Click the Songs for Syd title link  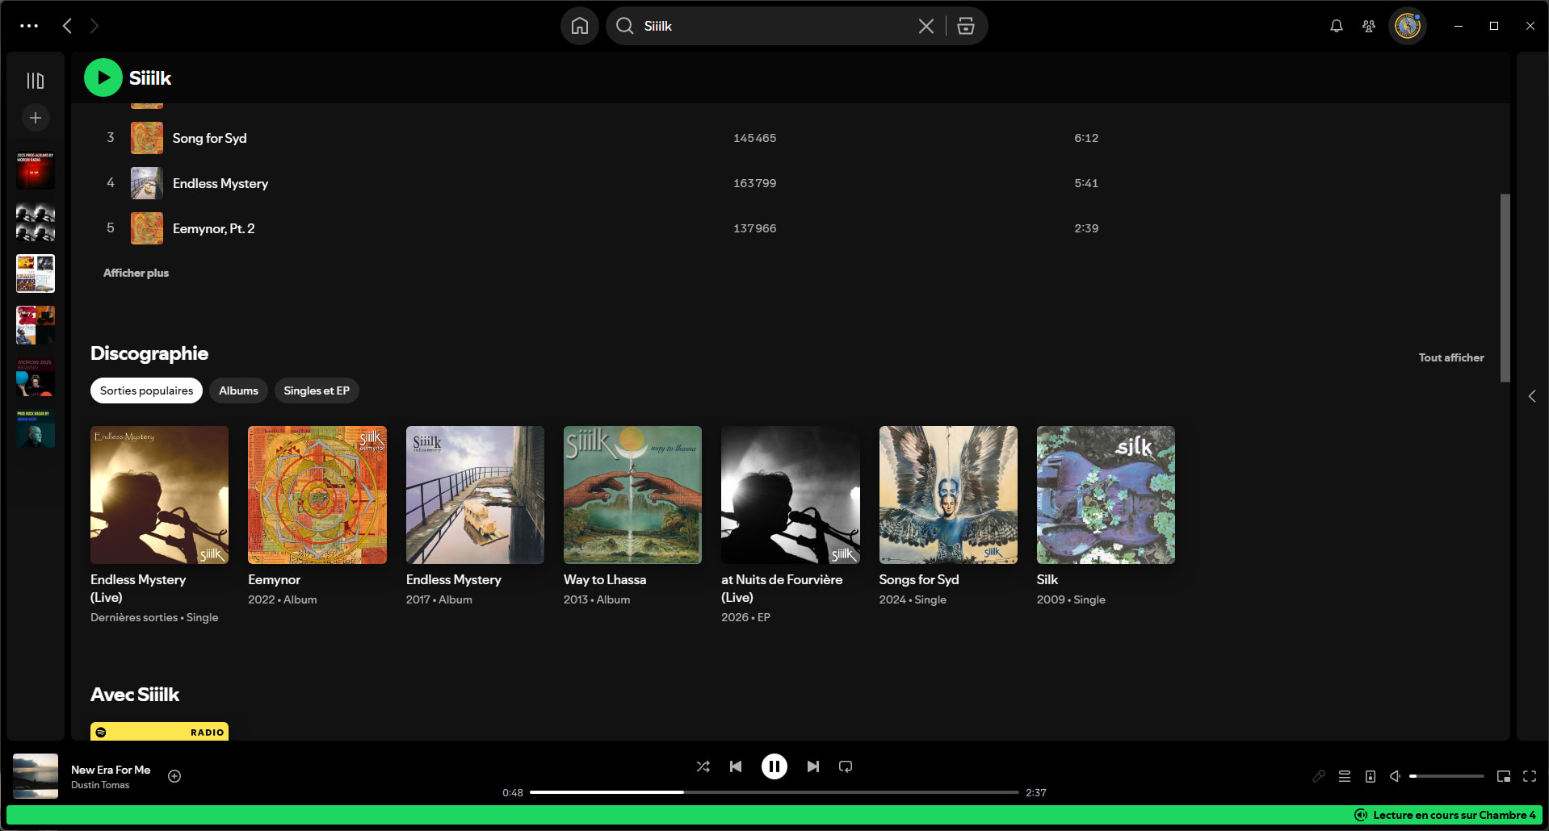tap(919, 579)
